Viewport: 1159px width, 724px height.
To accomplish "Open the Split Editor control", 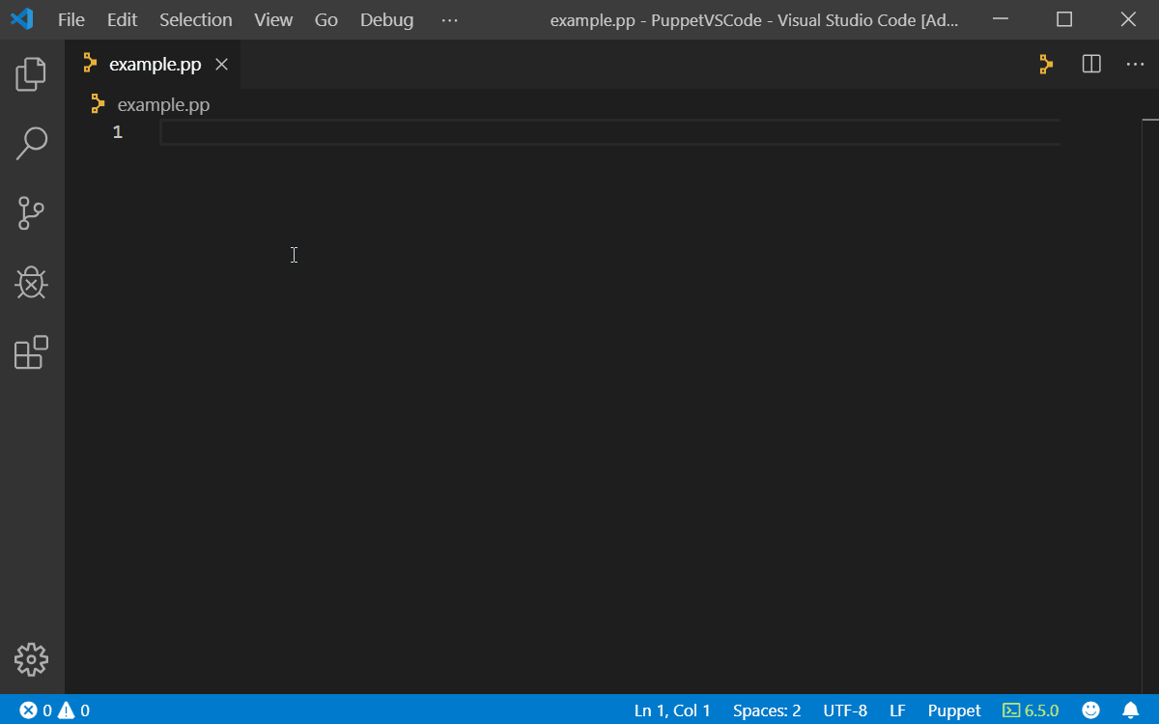I will coord(1090,64).
